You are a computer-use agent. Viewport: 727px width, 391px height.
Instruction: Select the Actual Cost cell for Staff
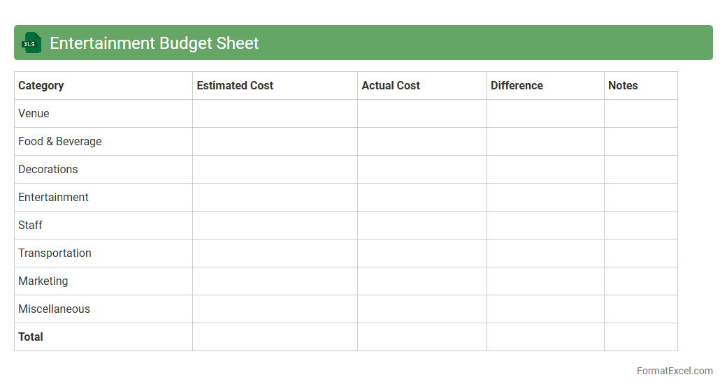pos(422,226)
